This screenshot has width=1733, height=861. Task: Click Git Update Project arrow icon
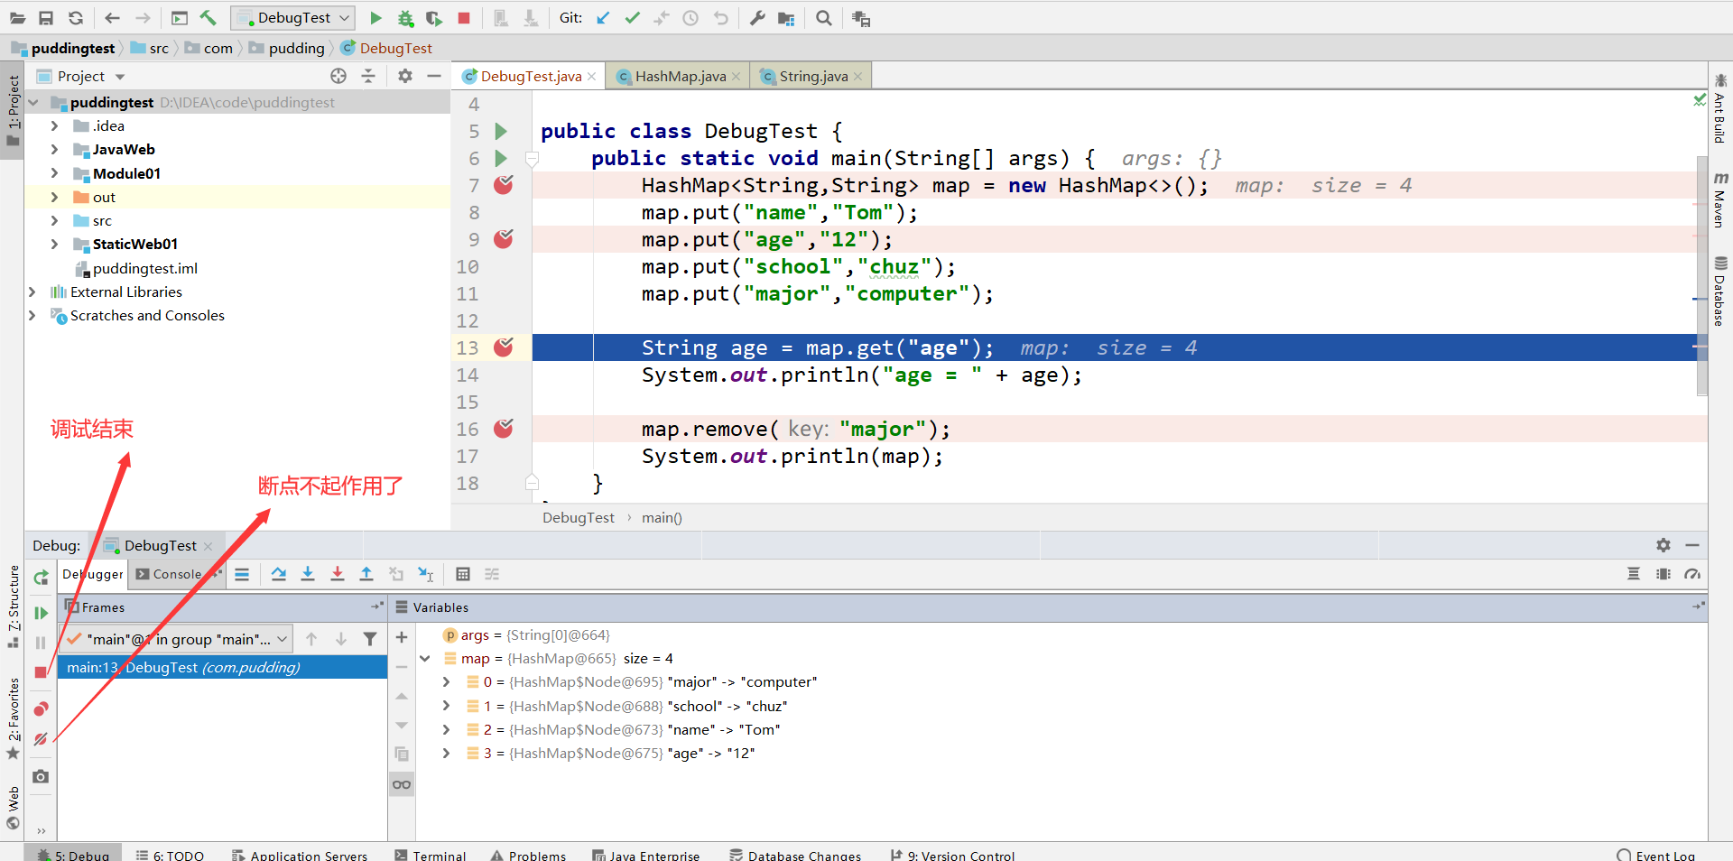click(603, 18)
